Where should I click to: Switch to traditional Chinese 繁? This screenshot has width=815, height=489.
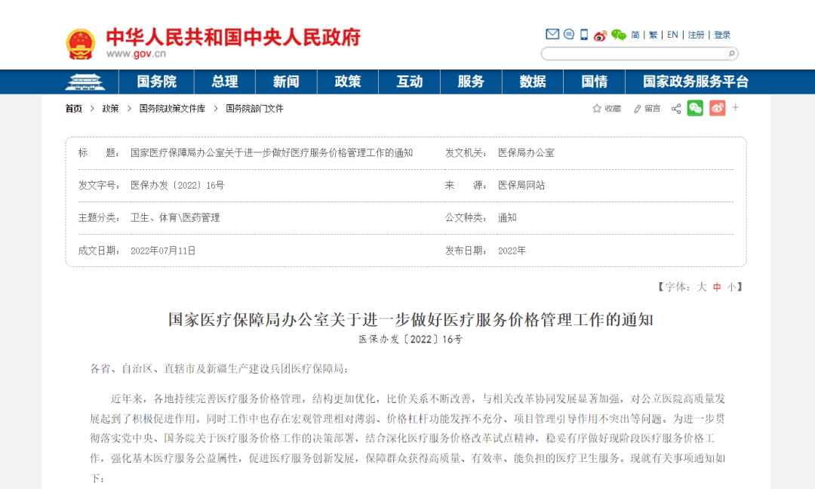pyautogui.click(x=652, y=34)
